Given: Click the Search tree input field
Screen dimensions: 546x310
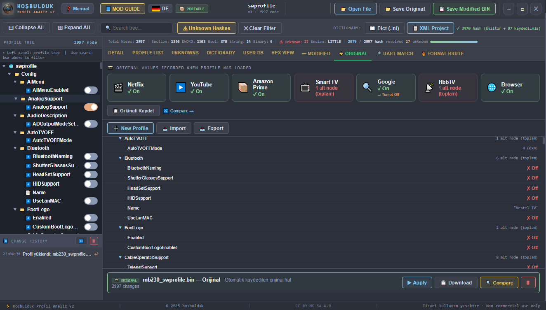Looking at the screenshot, I should pyautogui.click(x=136, y=28).
